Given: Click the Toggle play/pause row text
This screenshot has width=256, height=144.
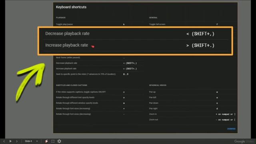Looking at the screenshot, I should [x=64, y=24].
